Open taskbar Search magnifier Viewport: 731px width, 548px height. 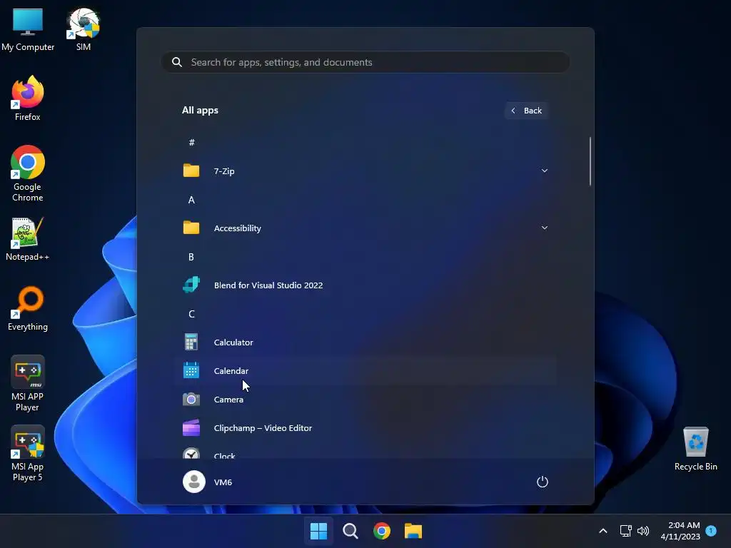tap(350, 531)
